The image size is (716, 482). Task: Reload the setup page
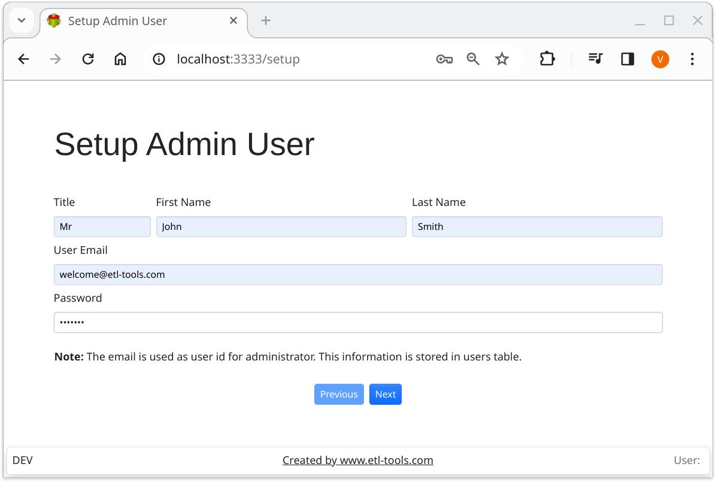(x=87, y=59)
